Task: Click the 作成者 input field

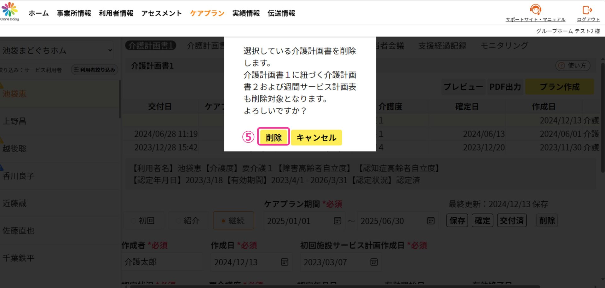Action: pos(162,262)
